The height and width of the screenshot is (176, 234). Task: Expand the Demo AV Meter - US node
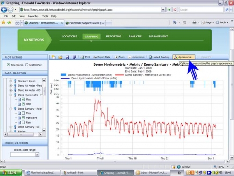click(11, 90)
